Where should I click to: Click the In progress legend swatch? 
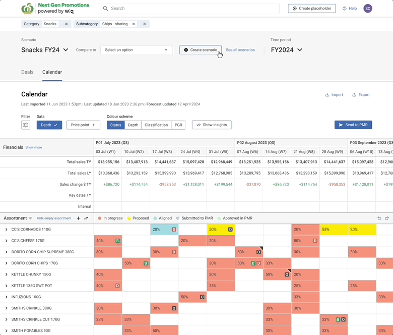tap(100, 218)
